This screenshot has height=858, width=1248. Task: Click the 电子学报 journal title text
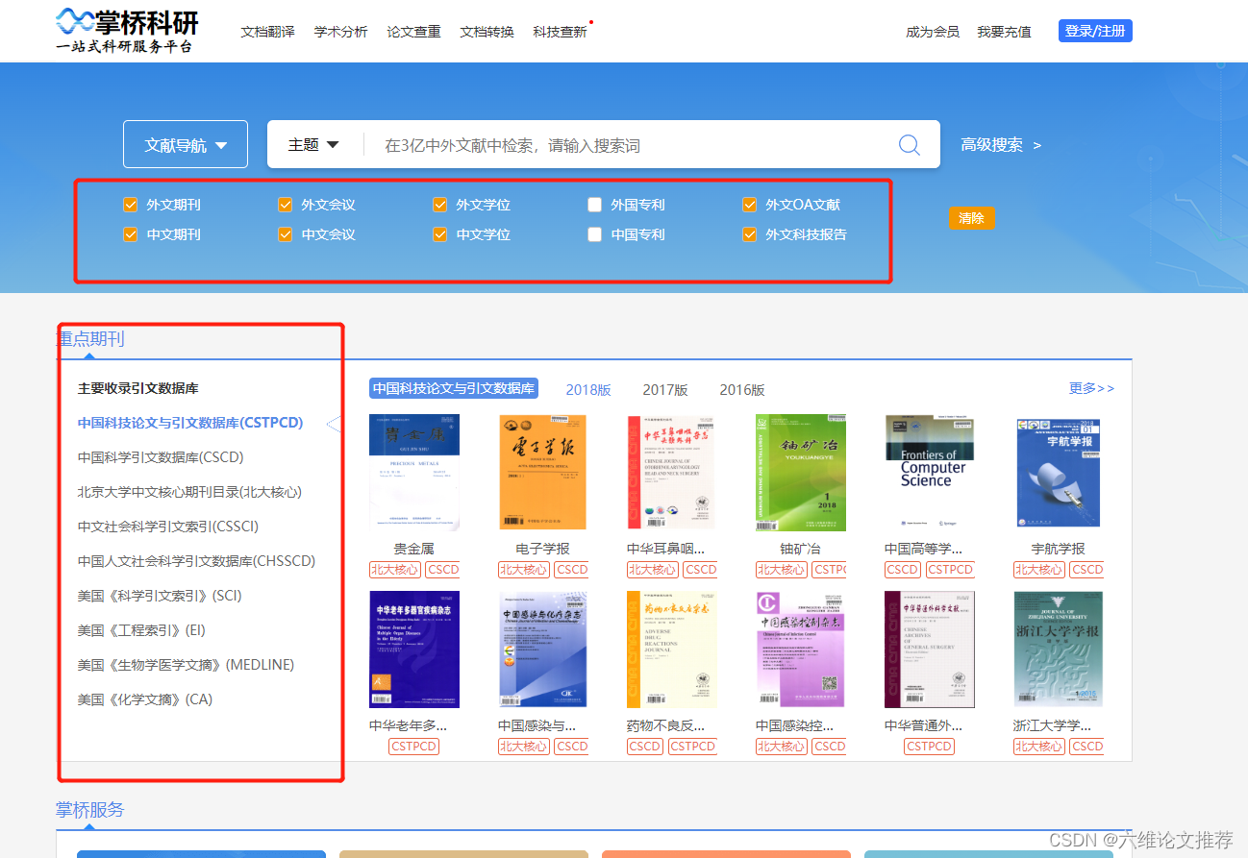[x=543, y=549]
